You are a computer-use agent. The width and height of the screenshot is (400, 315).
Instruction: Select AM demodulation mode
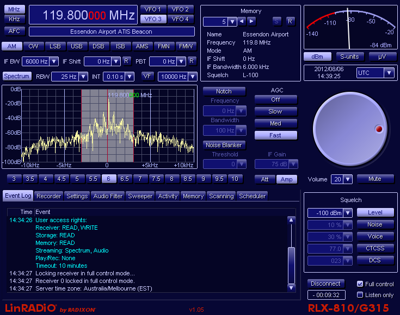[12, 46]
